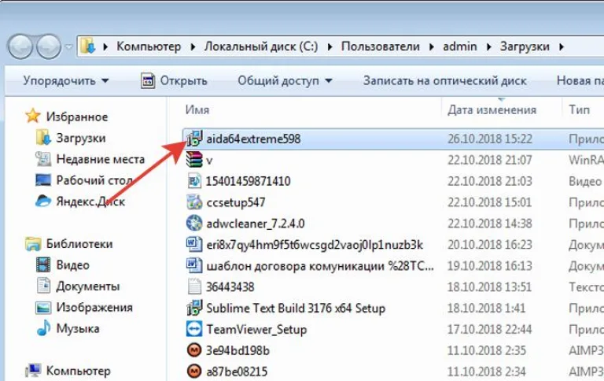Open the recent pages dropdown arrow
Image resolution: width=604 pixels, height=381 pixels.
click(68, 47)
